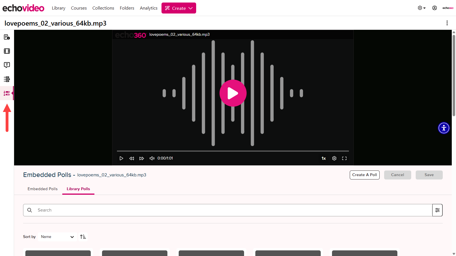Mute the audio player volume
456x256 pixels.
coord(152,158)
